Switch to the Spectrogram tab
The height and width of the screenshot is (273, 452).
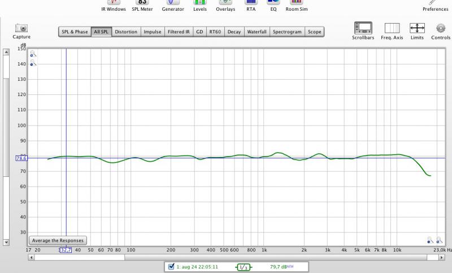287,32
